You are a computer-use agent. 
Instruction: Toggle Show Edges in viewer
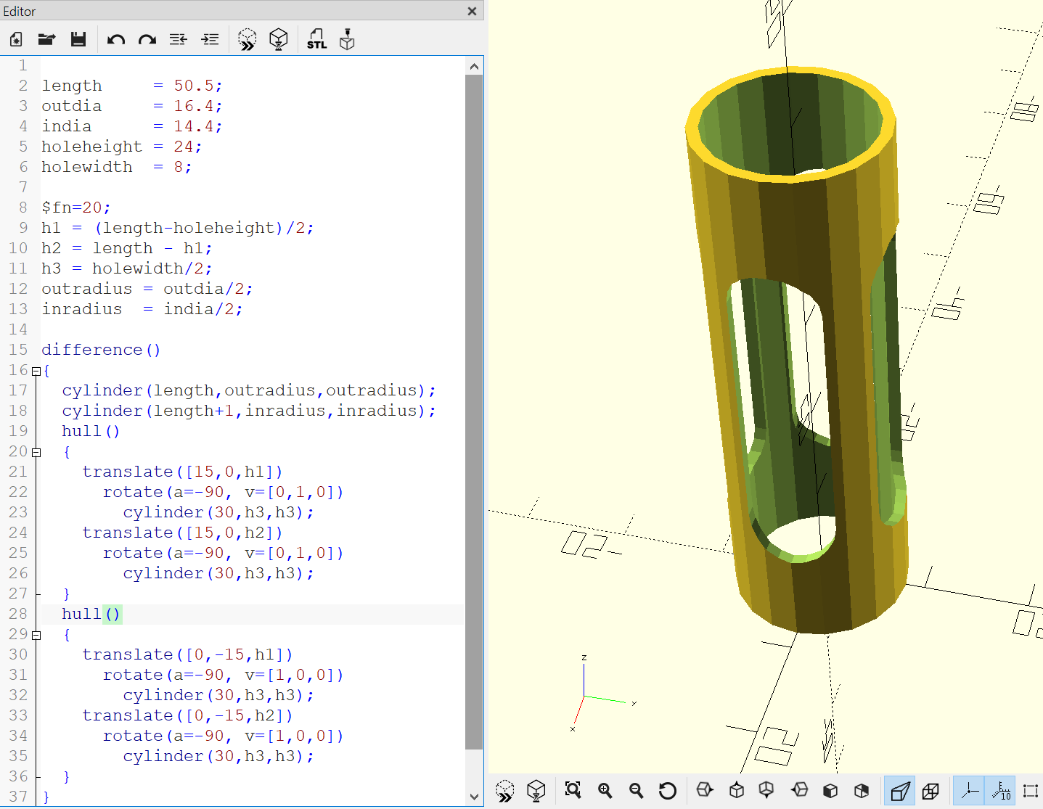1030,790
